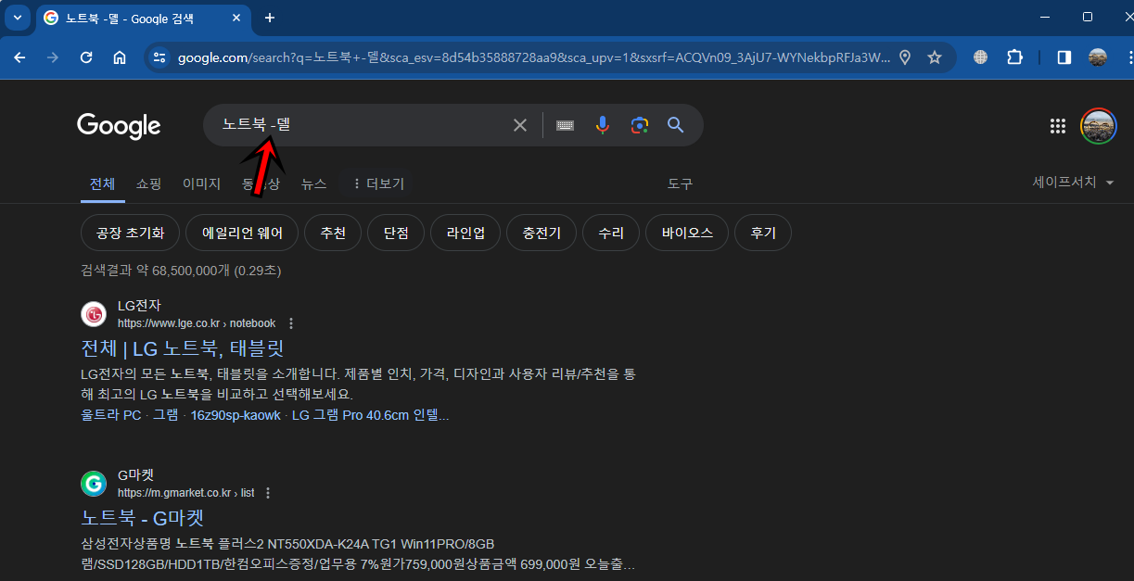Submit search with magnifier icon

tap(675, 125)
